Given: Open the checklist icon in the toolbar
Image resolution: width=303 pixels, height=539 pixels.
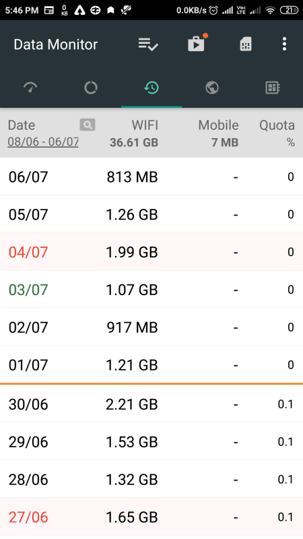Looking at the screenshot, I should point(148,44).
